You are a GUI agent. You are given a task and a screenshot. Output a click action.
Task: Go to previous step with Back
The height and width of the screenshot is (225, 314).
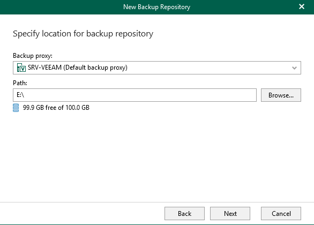click(184, 213)
